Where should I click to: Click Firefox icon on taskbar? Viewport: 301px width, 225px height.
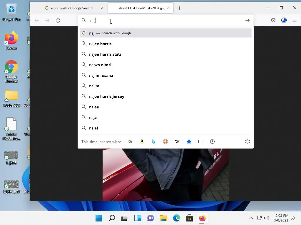[202, 218]
